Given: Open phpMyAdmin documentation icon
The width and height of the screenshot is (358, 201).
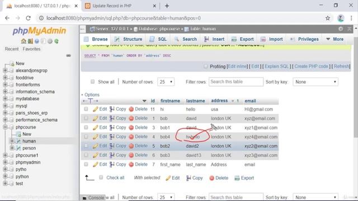Looking at the screenshot, I should coord(37,41).
